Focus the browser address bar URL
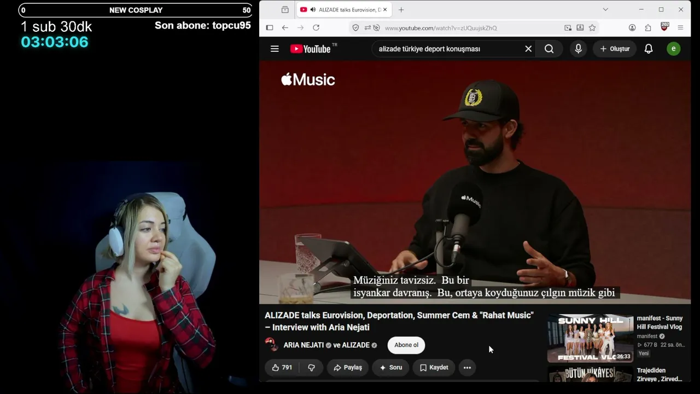 (441, 28)
